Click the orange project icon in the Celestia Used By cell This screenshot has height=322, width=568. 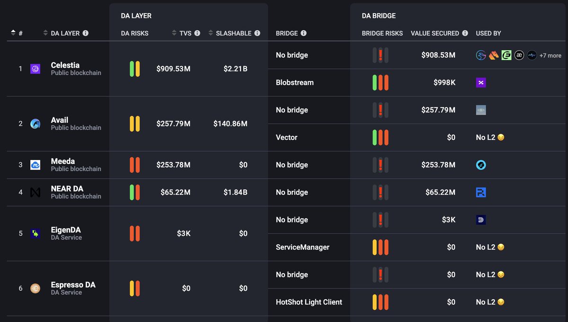[x=494, y=55]
